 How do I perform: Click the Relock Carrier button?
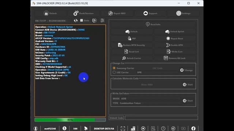pyautogui.click(x=132, y=58)
